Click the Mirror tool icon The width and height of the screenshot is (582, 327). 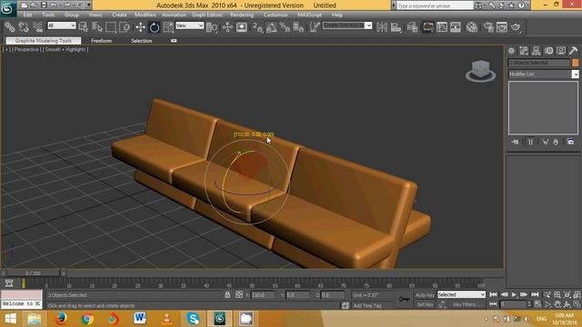click(382, 27)
